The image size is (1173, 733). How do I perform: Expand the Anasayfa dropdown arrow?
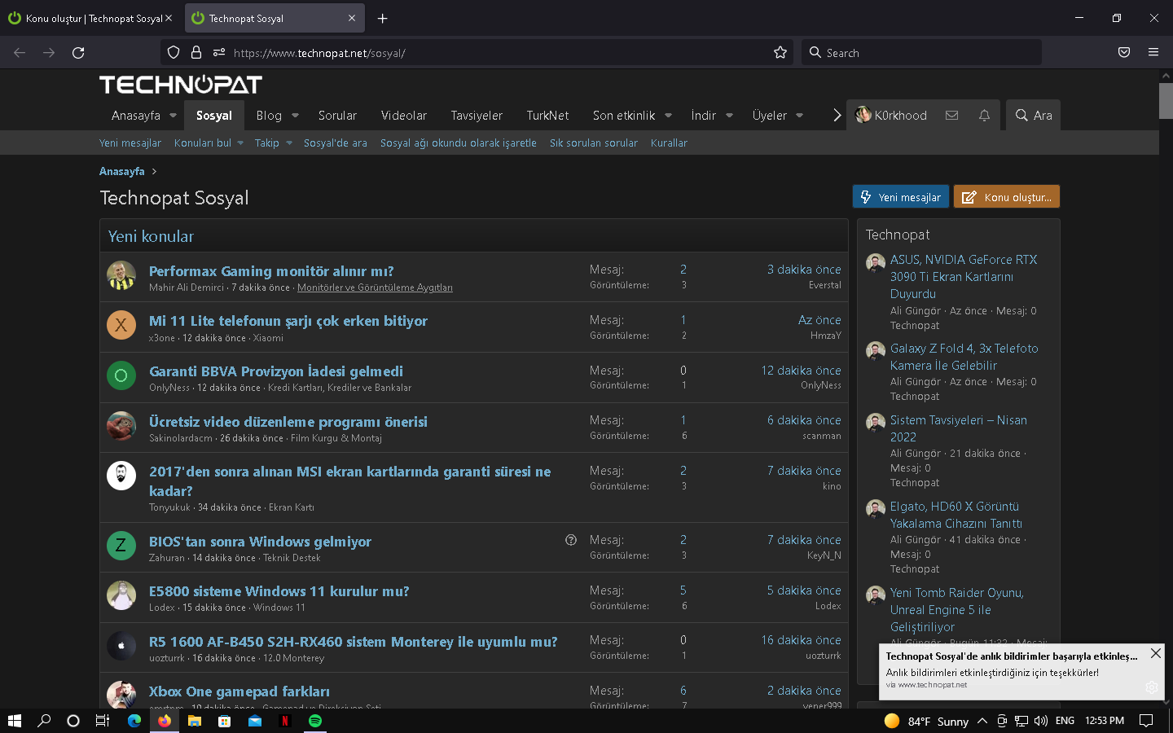173,116
